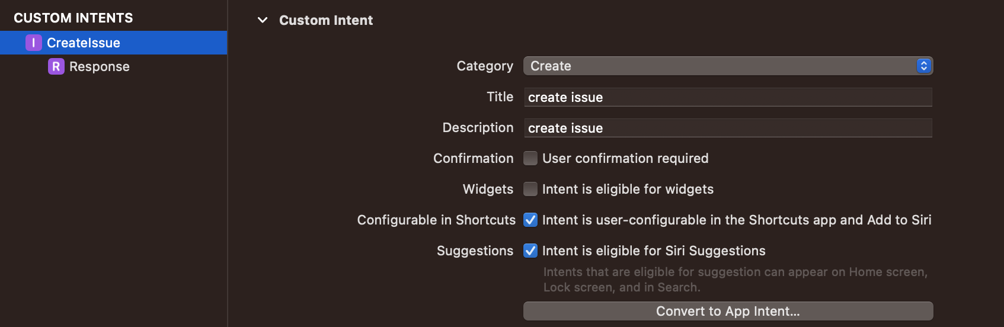This screenshot has height=327, width=1004.
Task: Open the Category dropdown showing Create
Action: click(x=728, y=66)
